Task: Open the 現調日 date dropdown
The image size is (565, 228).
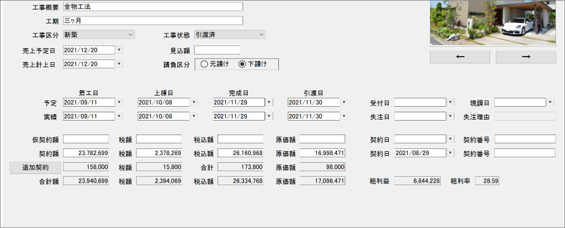Action: 550,103
